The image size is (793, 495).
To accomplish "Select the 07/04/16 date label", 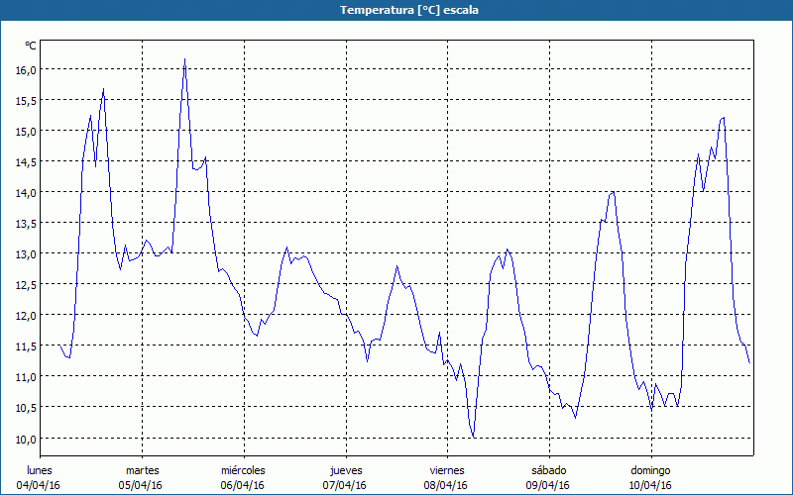I will (345, 485).
